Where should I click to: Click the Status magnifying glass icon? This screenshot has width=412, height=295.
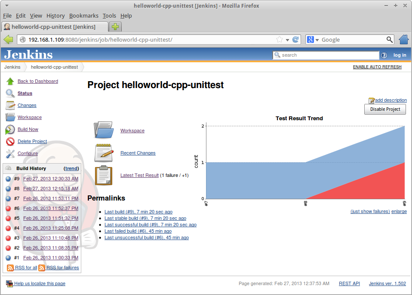10,94
